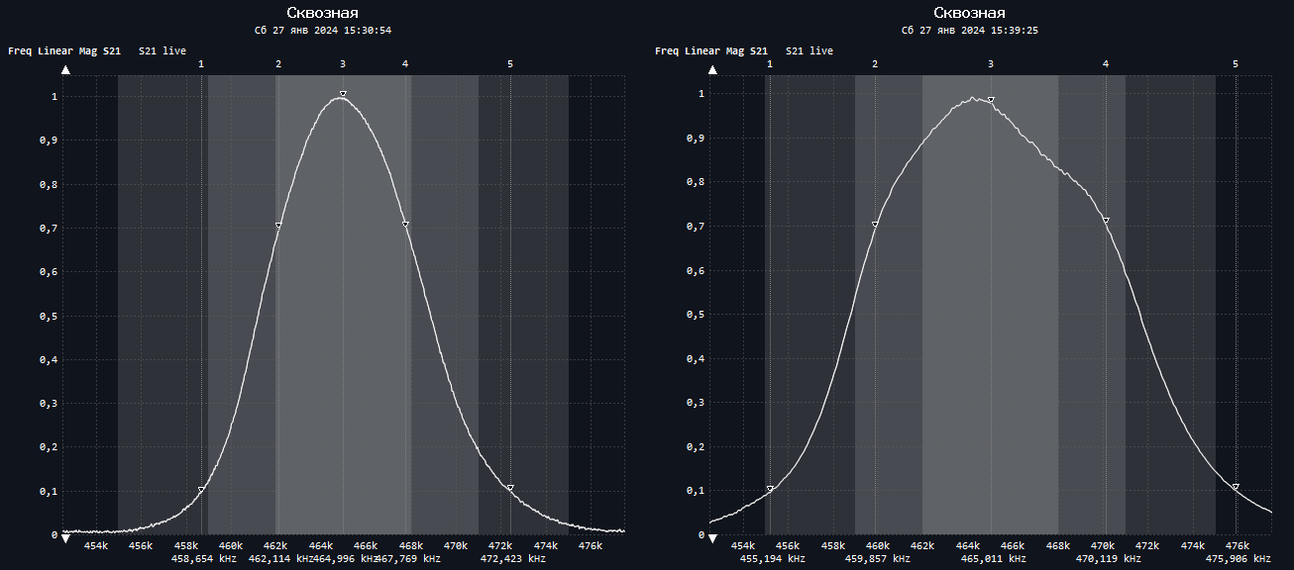
Task: Click the down arrow below right chart axis
Action: click(712, 539)
